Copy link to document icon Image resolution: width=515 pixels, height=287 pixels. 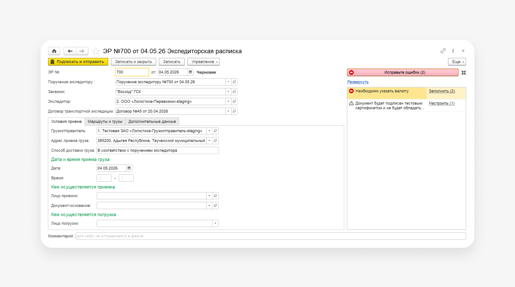point(443,51)
